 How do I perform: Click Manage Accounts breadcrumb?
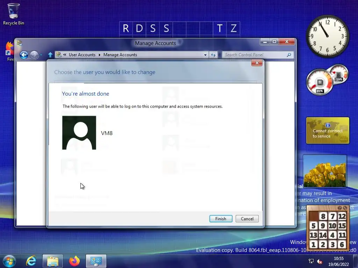[120, 55]
